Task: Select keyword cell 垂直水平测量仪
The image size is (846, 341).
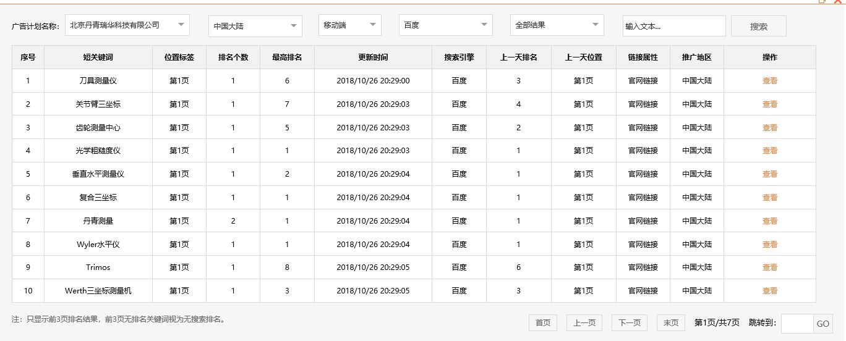Action: coord(98,174)
